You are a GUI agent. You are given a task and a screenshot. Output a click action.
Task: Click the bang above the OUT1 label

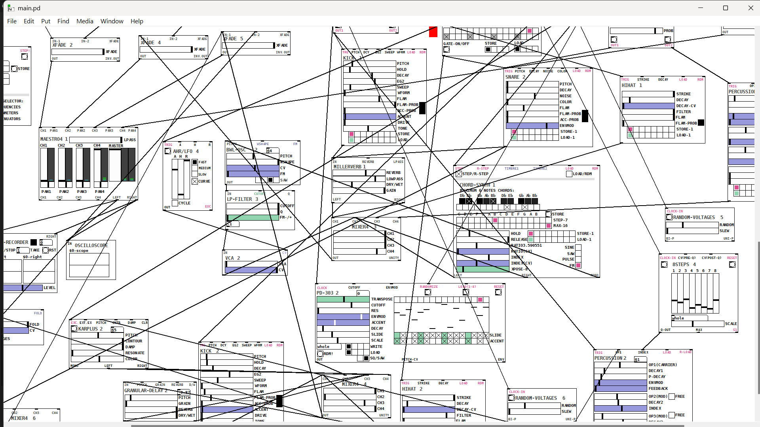pos(614,40)
